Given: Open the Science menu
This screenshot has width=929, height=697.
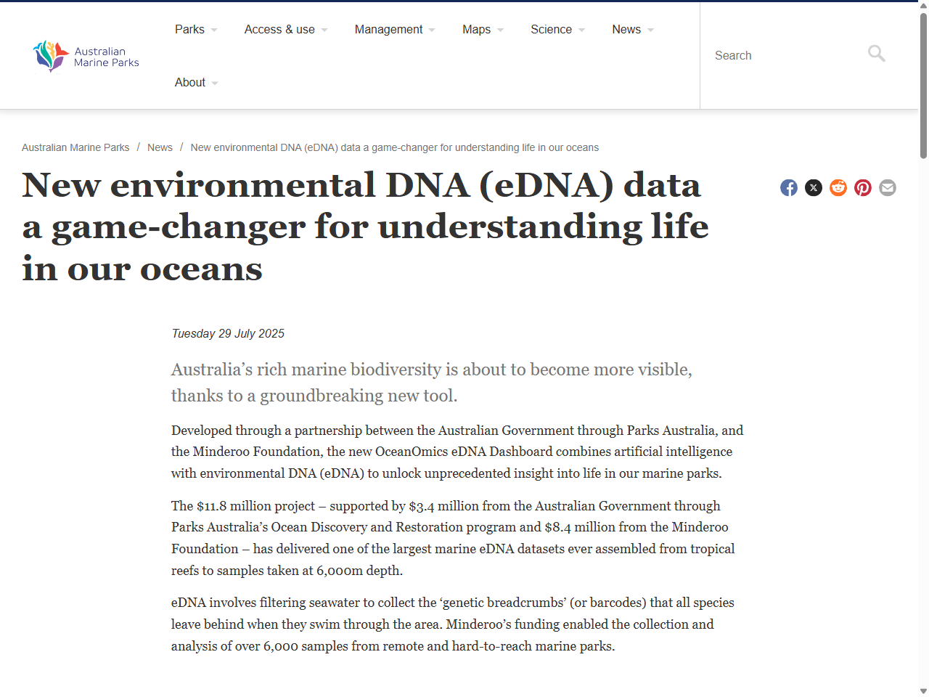Looking at the screenshot, I should coord(552,29).
